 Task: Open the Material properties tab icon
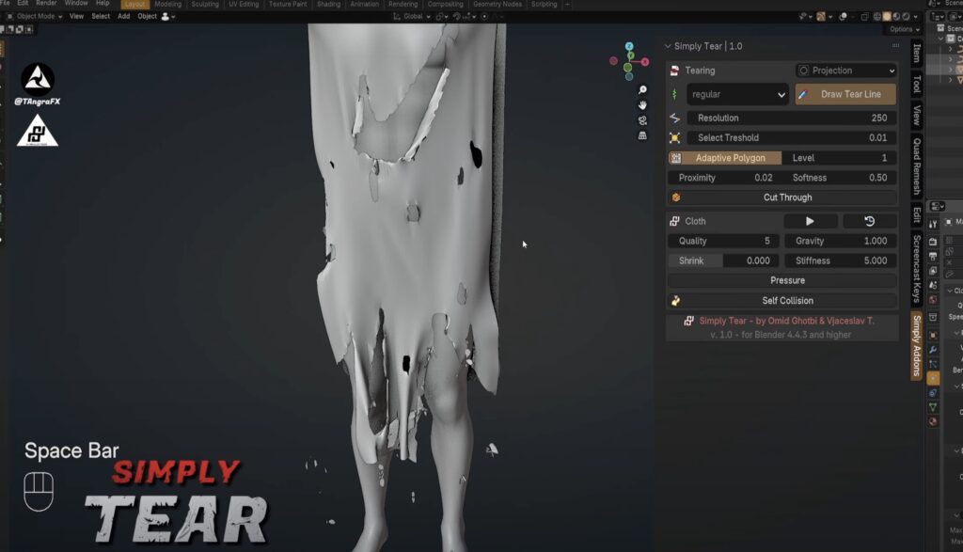tap(933, 422)
